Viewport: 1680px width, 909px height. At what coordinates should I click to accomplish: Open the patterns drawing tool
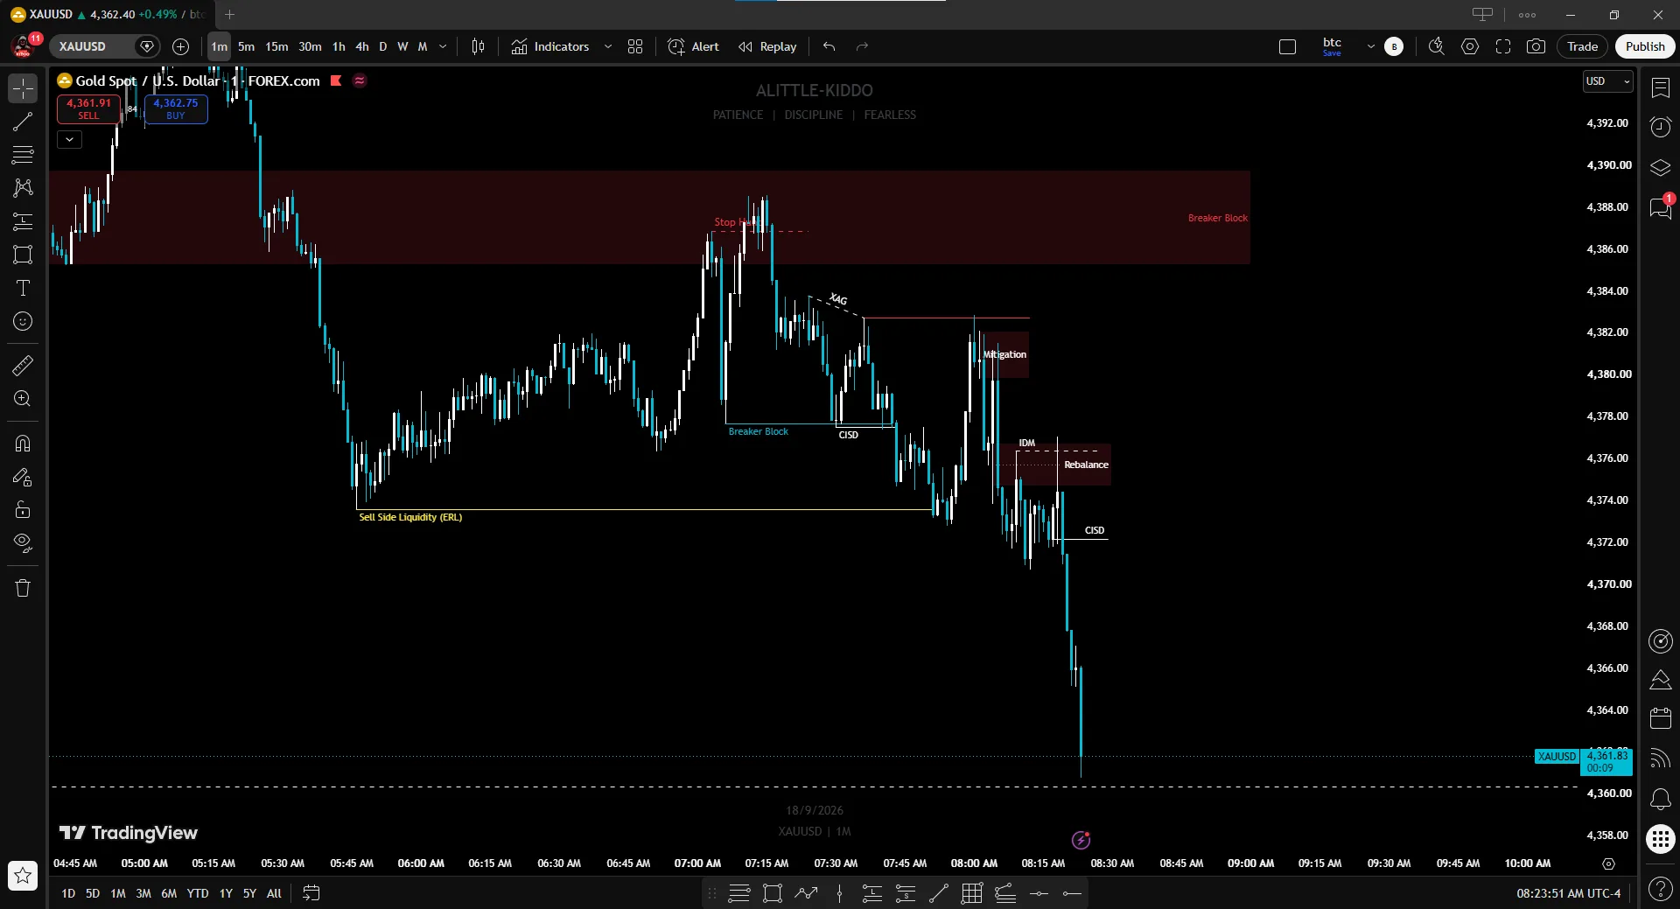23,188
